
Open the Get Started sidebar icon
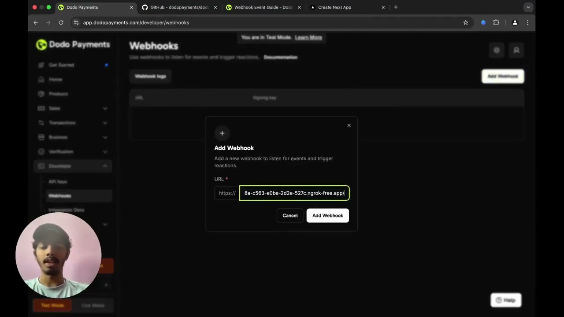41,65
